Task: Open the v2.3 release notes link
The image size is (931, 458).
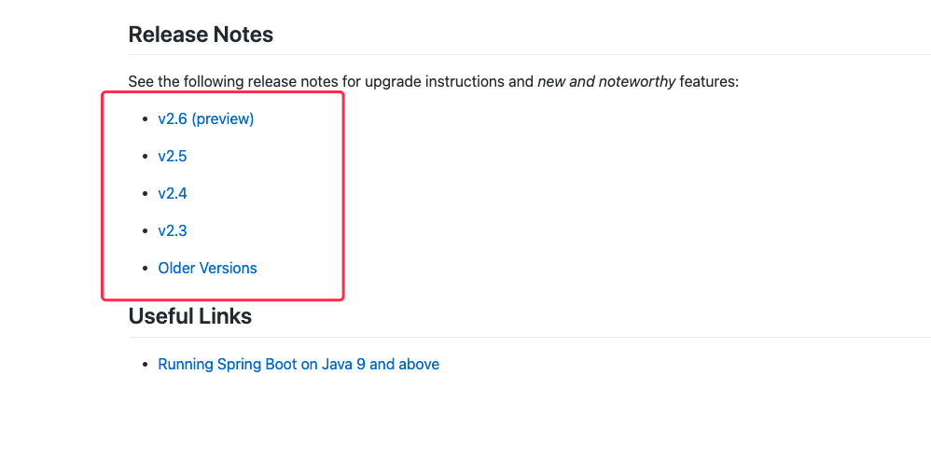Action: [173, 230]
